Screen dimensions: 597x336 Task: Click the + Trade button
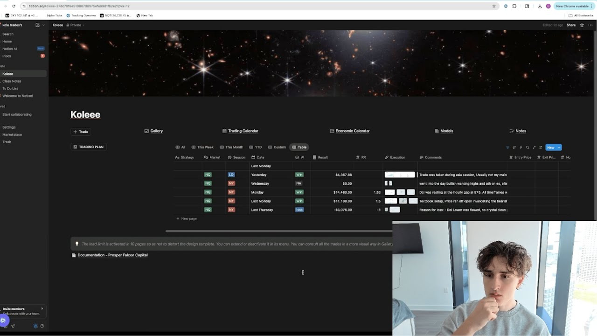pyautogui.click(x=81, y=132)
